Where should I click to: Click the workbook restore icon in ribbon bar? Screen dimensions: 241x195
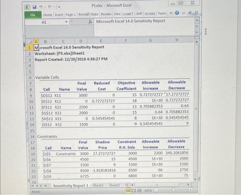coord(190,13)
